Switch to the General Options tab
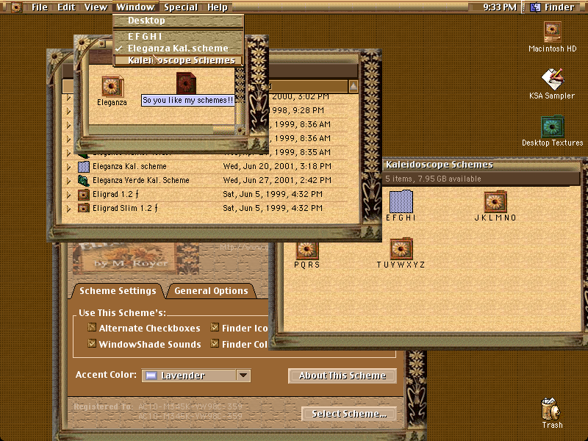This screenshot has width=588, height=441. click(211, 290)
